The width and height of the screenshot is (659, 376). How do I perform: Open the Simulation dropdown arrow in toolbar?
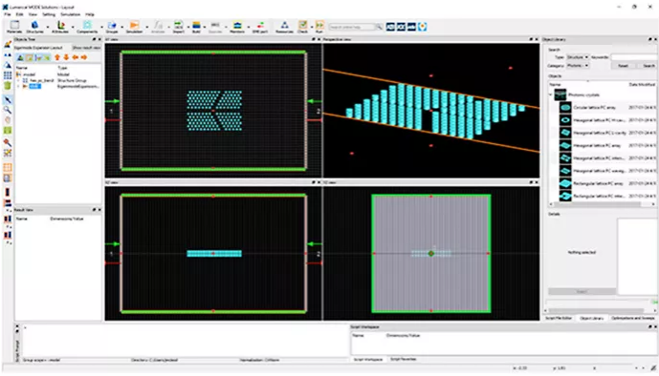146,28
